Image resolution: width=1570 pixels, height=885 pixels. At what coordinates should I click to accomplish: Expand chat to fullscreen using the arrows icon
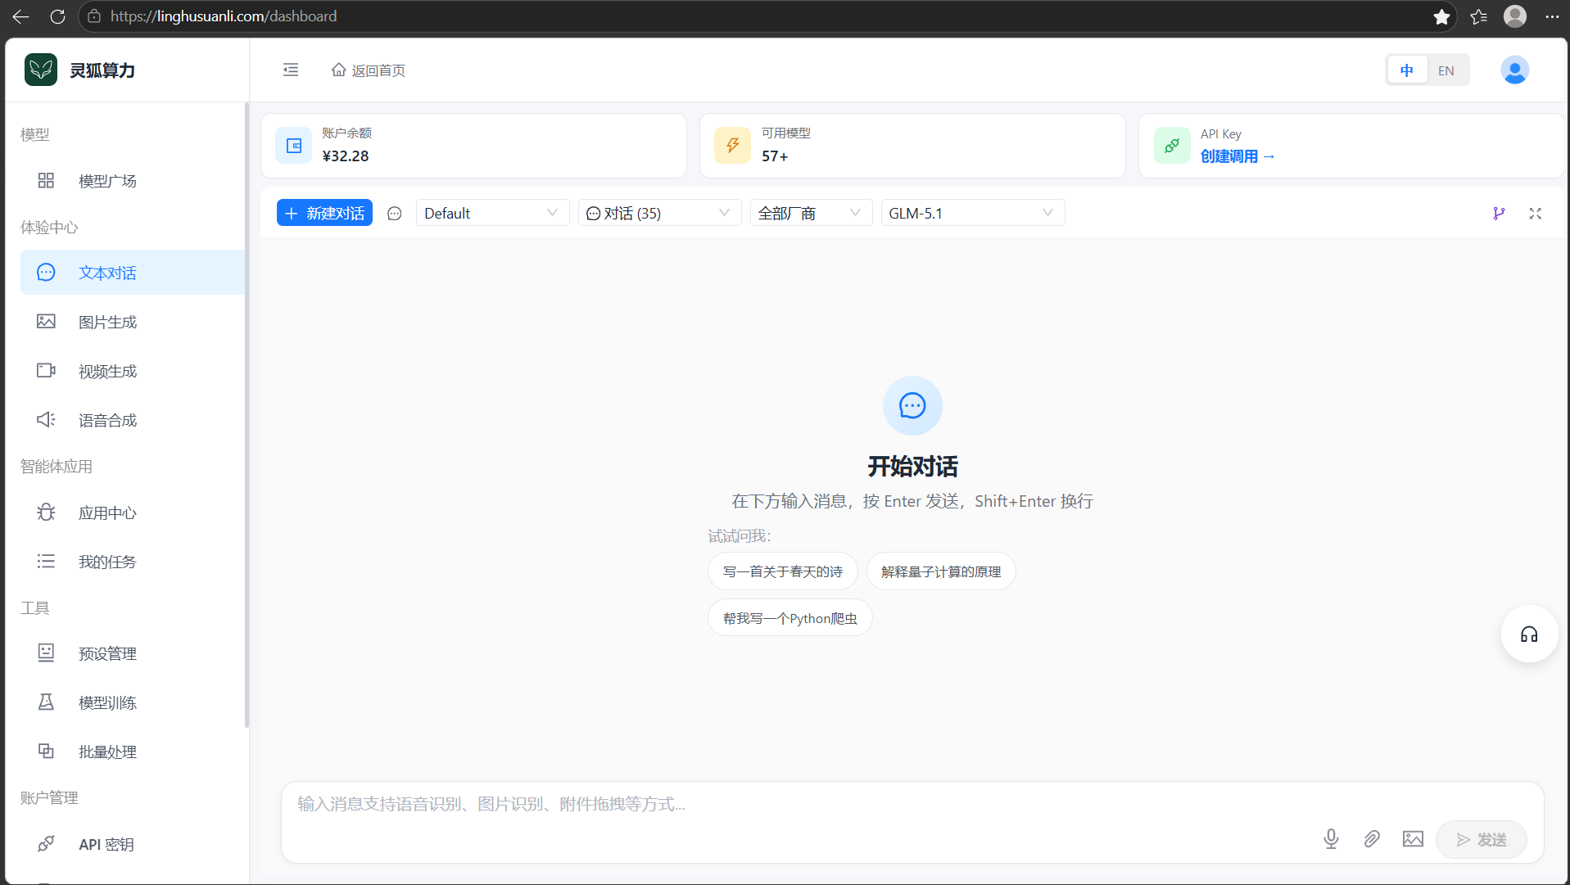(1536, 214)
